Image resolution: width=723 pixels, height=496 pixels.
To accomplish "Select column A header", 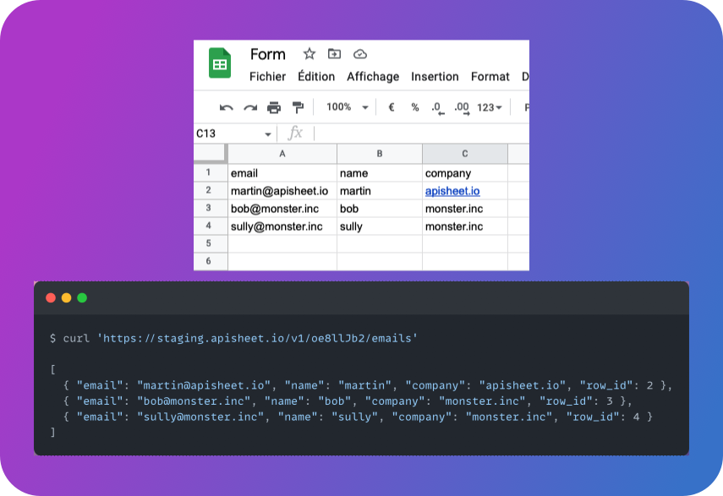I will click(x=282, y=154).
